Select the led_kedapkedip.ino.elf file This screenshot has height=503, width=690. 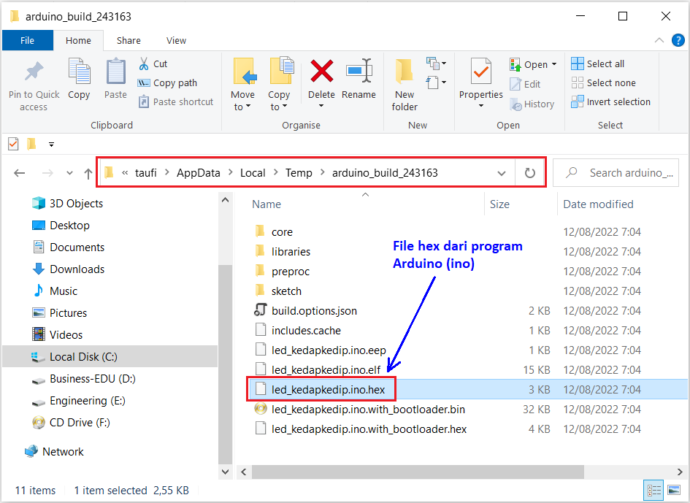[326, 369]
